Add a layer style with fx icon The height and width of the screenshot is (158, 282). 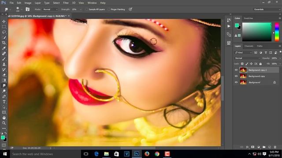pos(247,147)
